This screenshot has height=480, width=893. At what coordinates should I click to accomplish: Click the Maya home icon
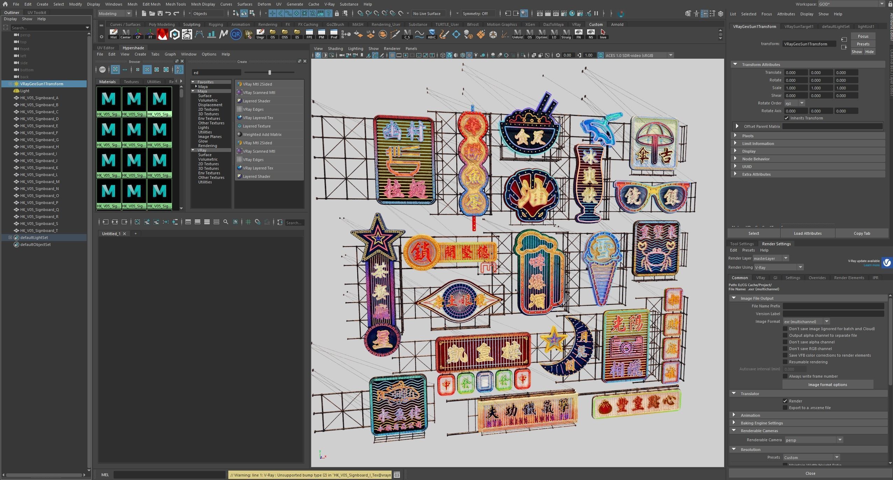5,4
